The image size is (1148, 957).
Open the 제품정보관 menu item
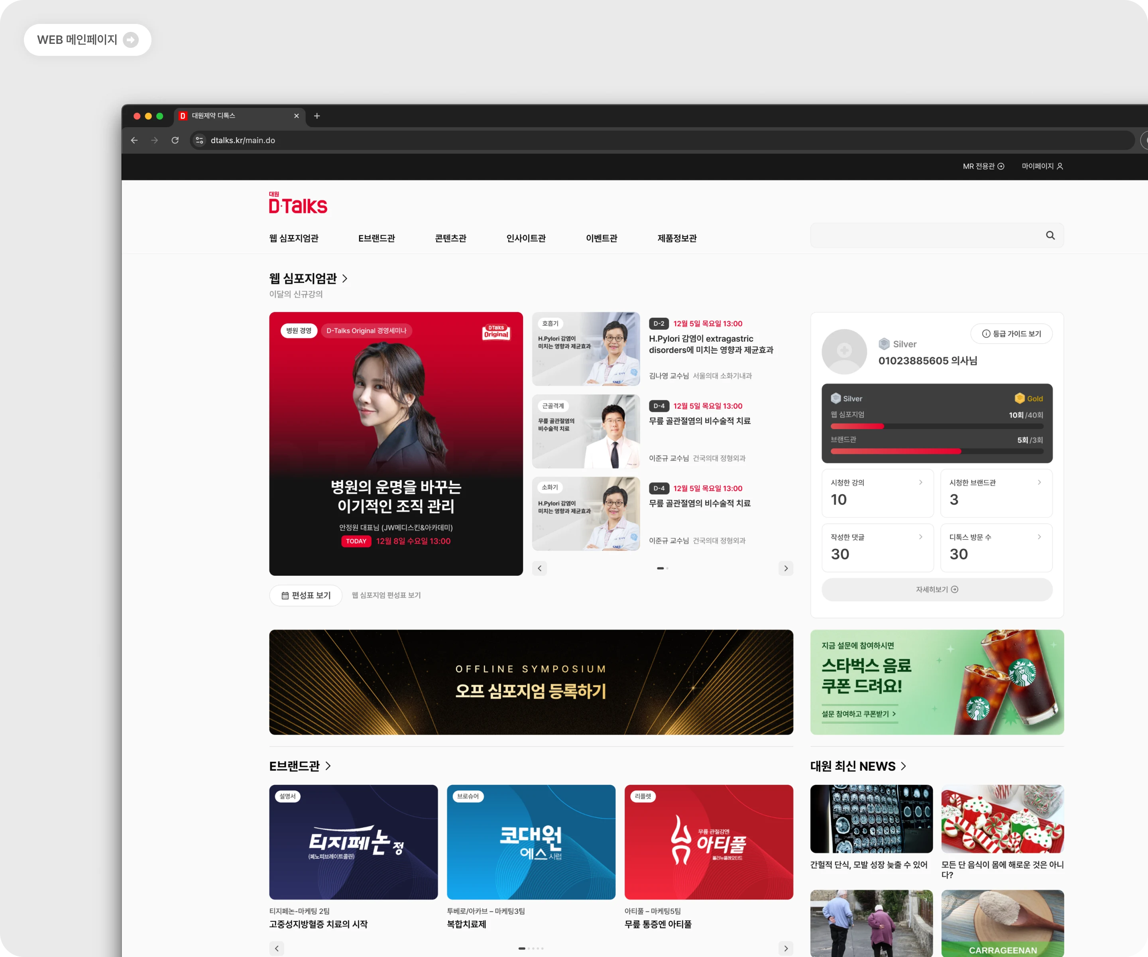[677, 238]
